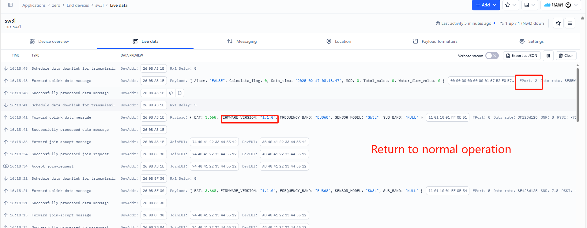Pause the live data stream
587x228 pixels.
click(x=548, y=56)
